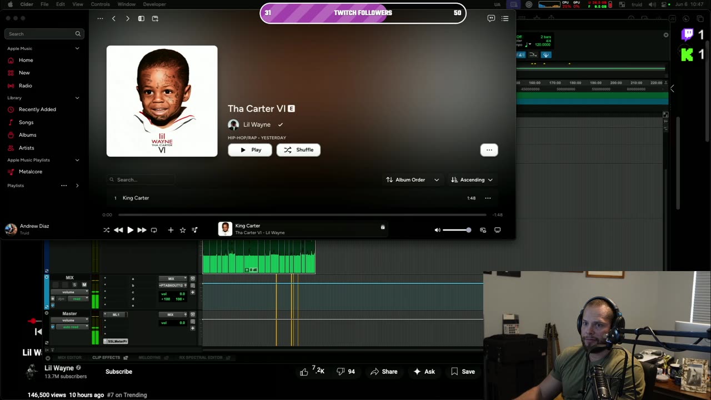Viewport: 711px width, 400px height.
Task: Toggle repeat mode in Cider
Action: tap(154, 230)
